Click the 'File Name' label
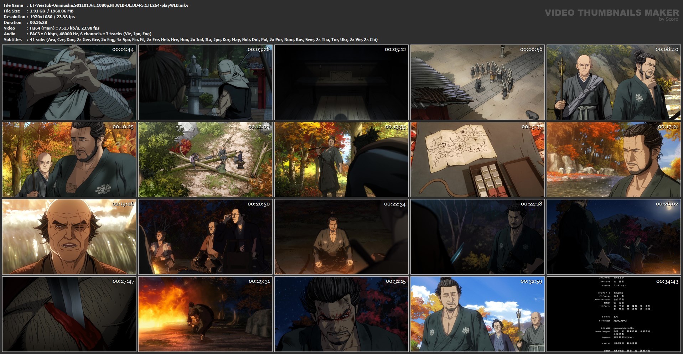 pos(14,5)
